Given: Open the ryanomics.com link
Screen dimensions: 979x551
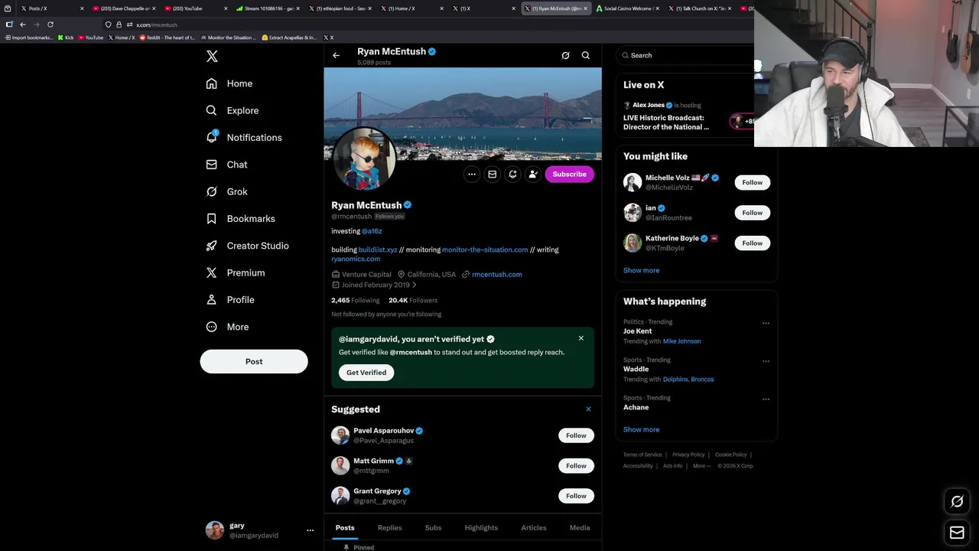Looking at the screenshot, I should coord(356,259).
